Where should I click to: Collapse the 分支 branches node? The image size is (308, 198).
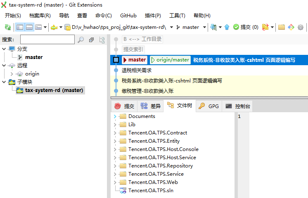[4, 49]
